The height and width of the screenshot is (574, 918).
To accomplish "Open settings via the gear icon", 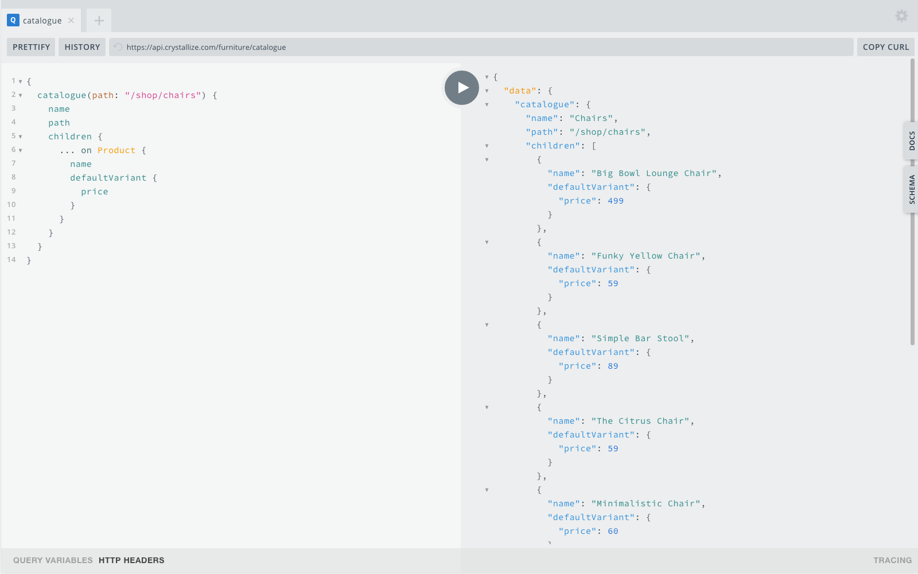I will (901, 16).
